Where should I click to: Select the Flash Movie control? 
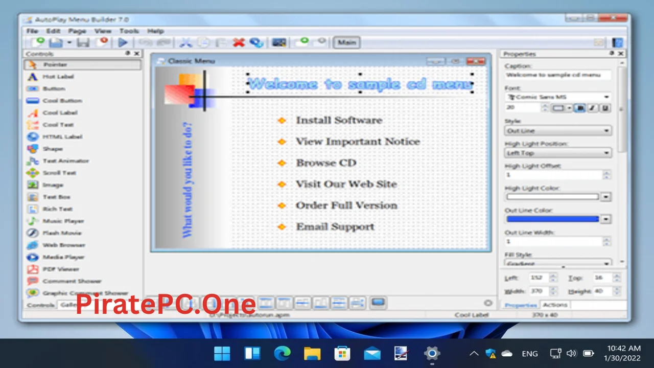[83, 233]
